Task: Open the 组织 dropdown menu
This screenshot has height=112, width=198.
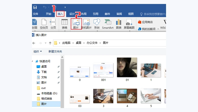Action: pyautogui.click(x=38, y=52)
